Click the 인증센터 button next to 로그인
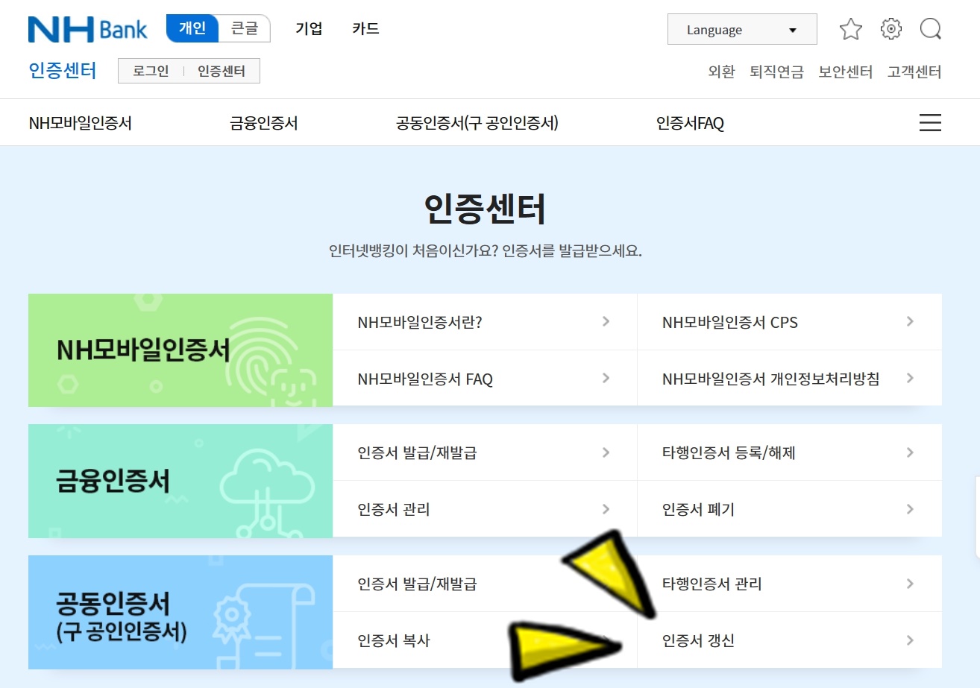The image size is (980, 688). 222,72
